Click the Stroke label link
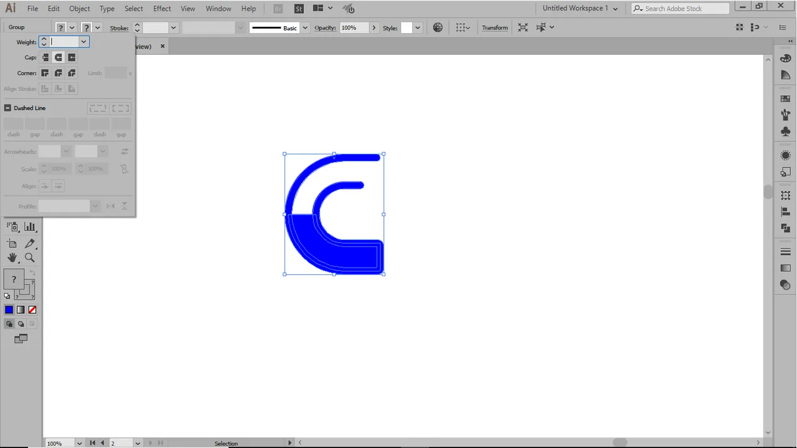This screenshot has width=797, height=448. pos(119,28)
